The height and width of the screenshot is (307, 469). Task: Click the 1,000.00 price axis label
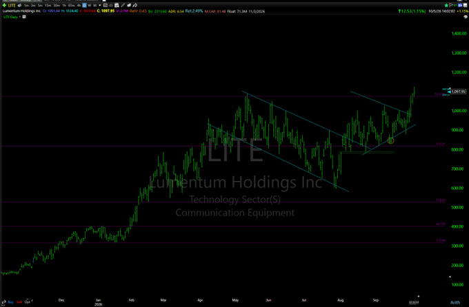pyautogui.click(x=459, y=111)
